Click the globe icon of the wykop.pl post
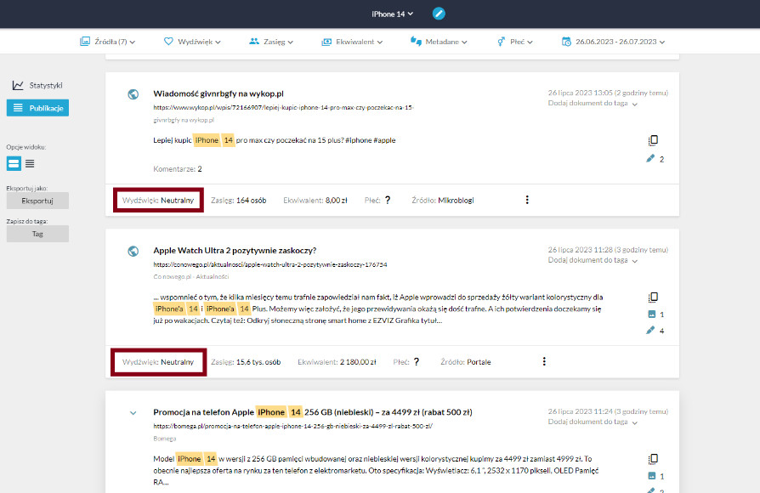This screenshot has width=760, height=493. click(133, 94)
